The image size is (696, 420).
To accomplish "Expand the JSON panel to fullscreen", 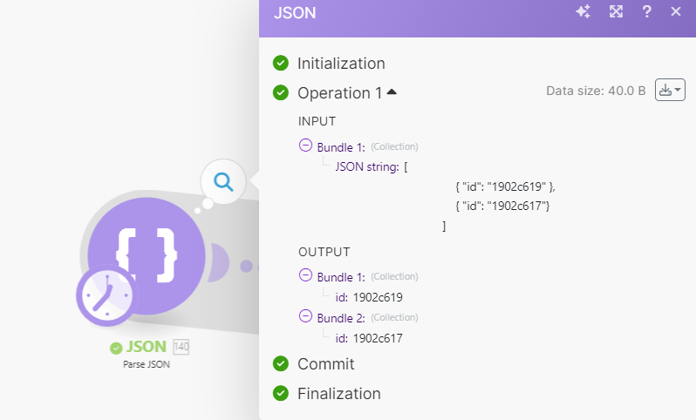I will [616, 12].
